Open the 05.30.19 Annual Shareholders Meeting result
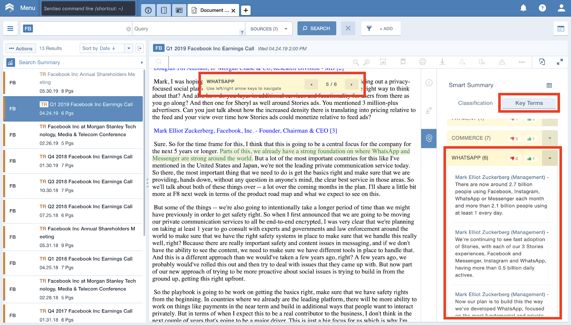Viewport: 571px width, 325px height. pos(73,82)
